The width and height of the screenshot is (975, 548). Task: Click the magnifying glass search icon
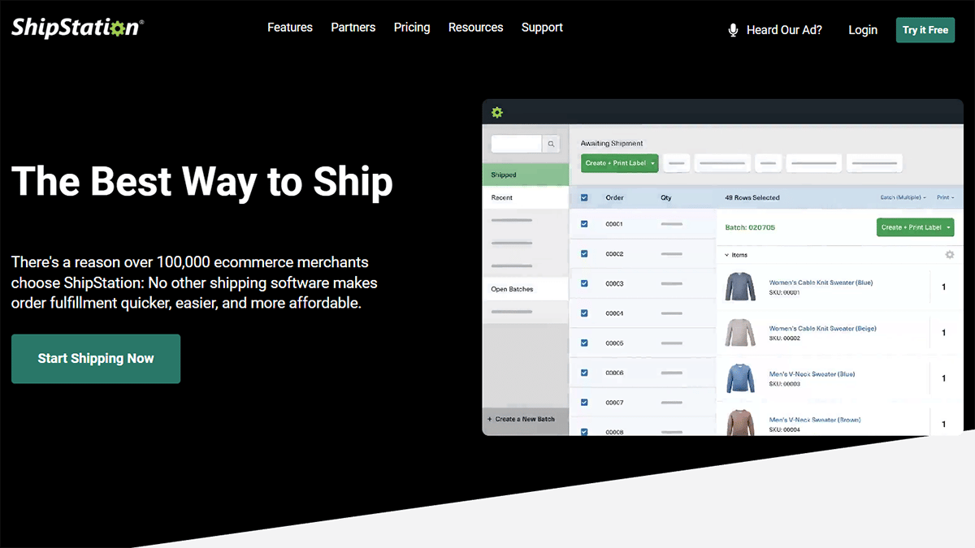click(551, 144)
